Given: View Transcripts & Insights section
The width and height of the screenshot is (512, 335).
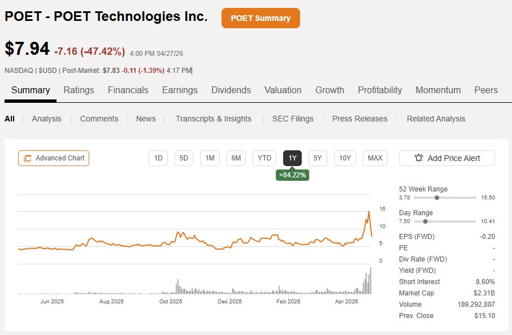Looking at the screenshot, I should pos(214,119).
